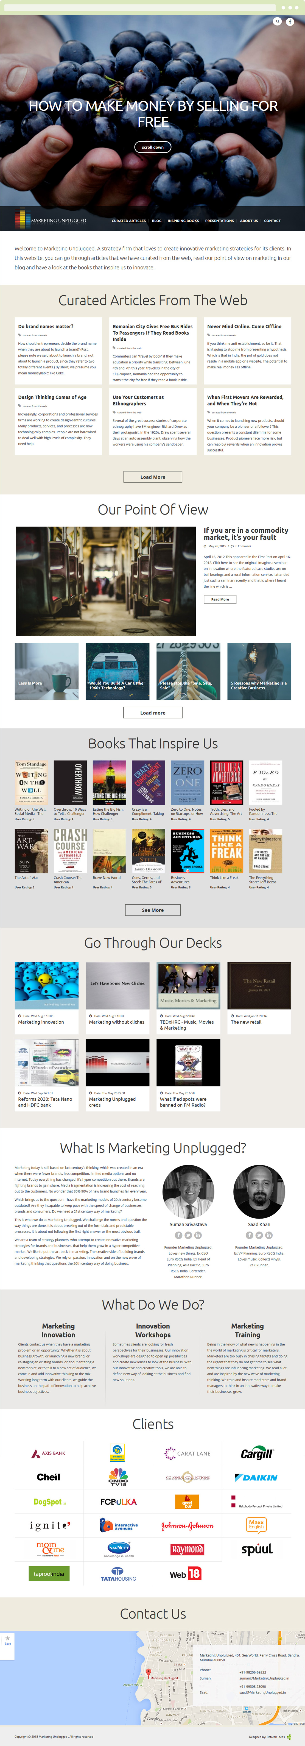Load more curated articles

[x=153, y=477]
